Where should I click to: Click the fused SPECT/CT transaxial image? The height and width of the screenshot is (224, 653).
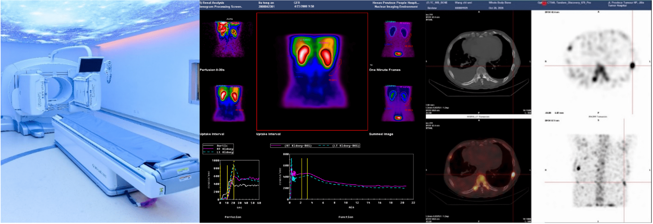click(479, 171)
